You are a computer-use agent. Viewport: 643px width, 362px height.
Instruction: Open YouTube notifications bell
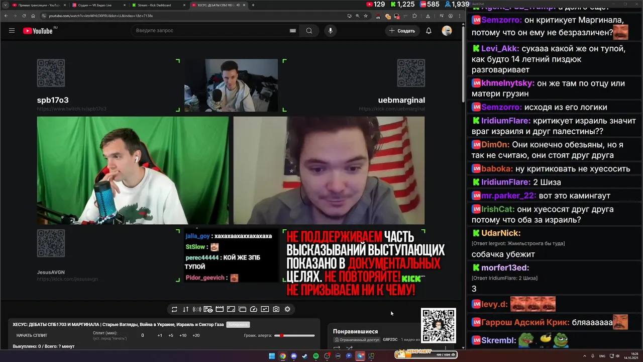(428, 31)
